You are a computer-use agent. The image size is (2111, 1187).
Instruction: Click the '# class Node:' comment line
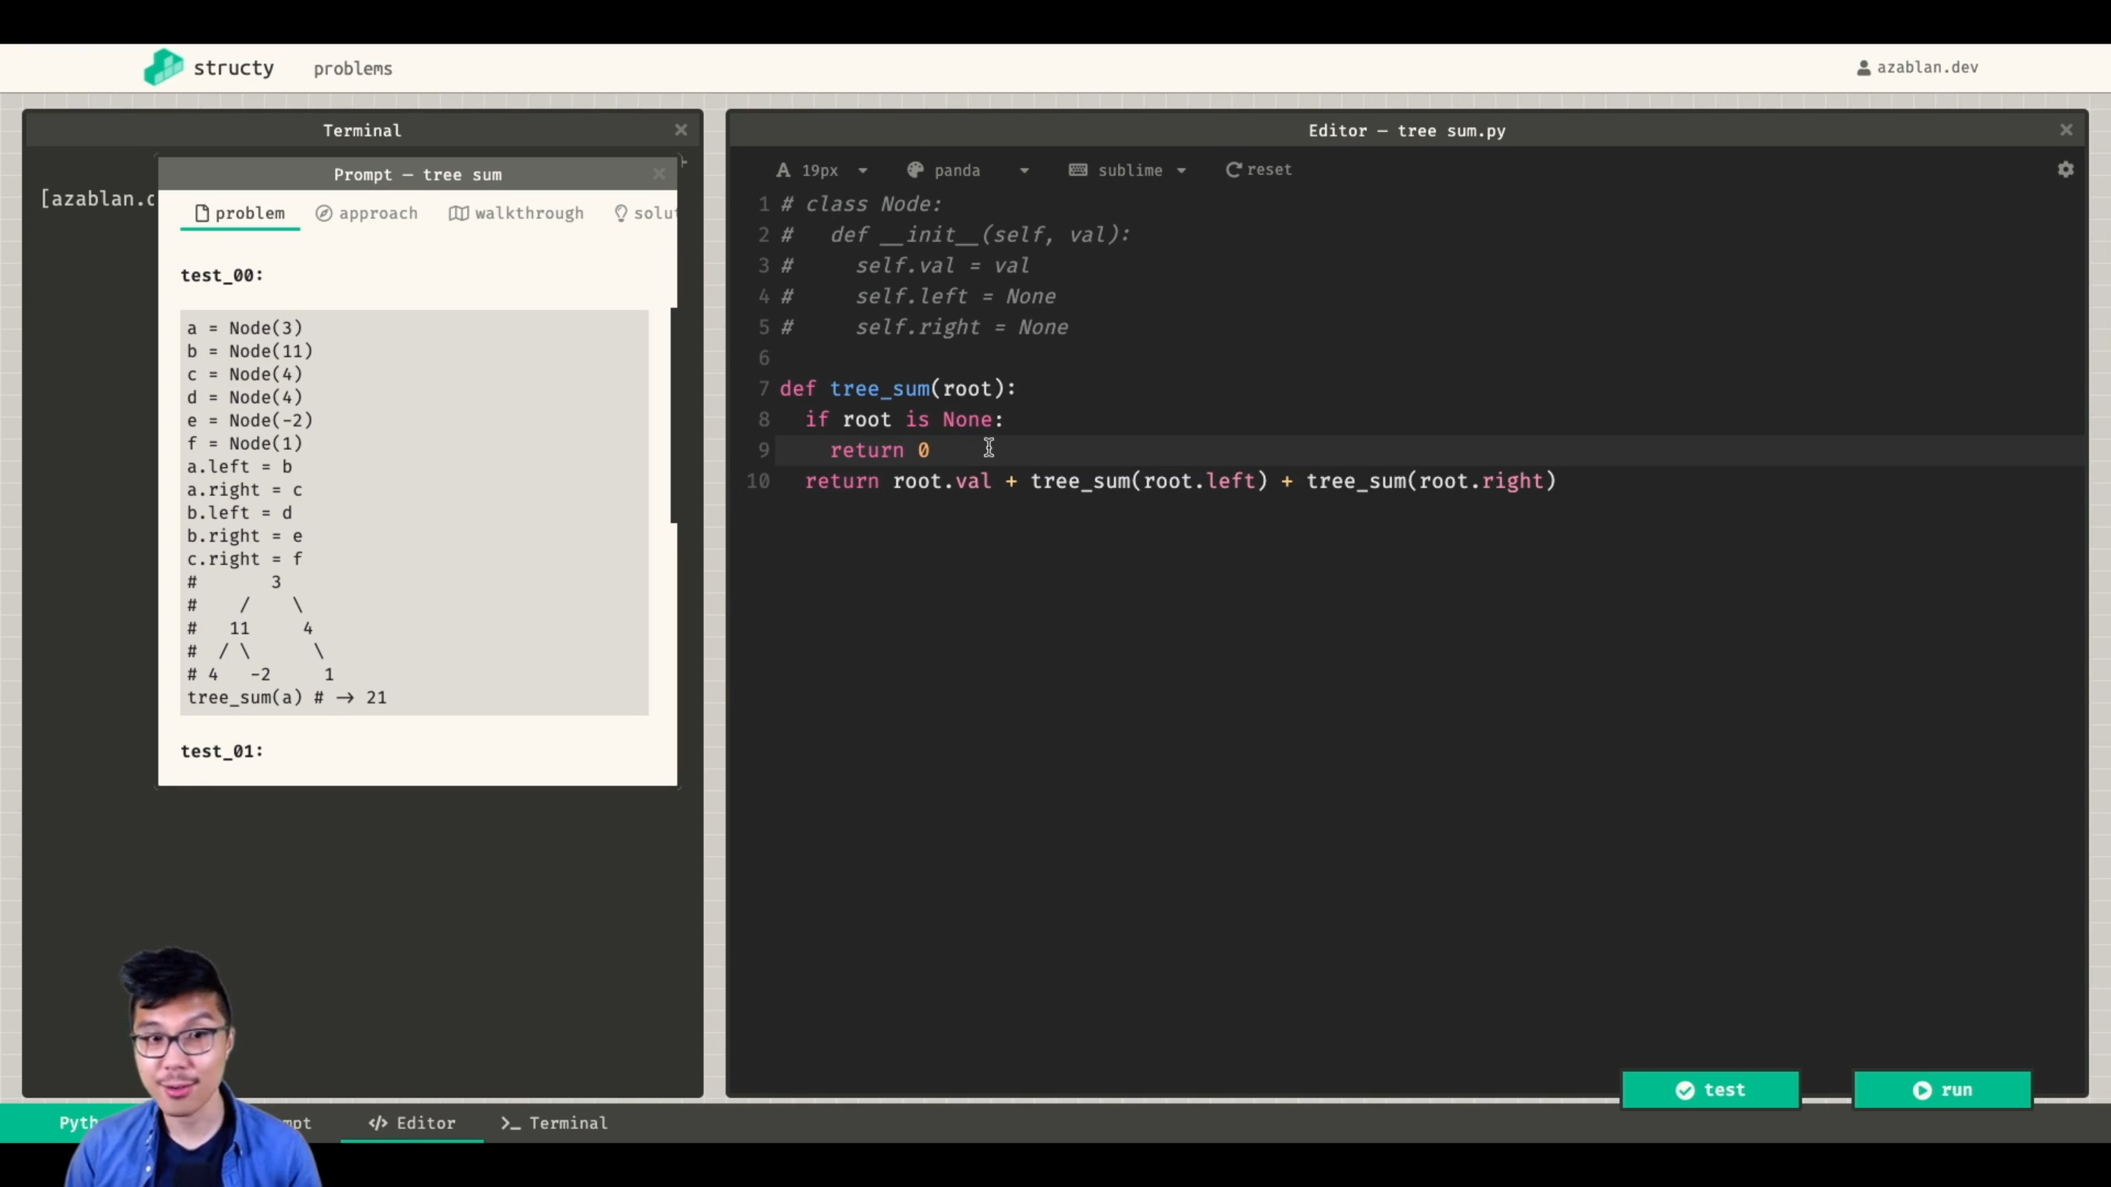coord(861,204)
